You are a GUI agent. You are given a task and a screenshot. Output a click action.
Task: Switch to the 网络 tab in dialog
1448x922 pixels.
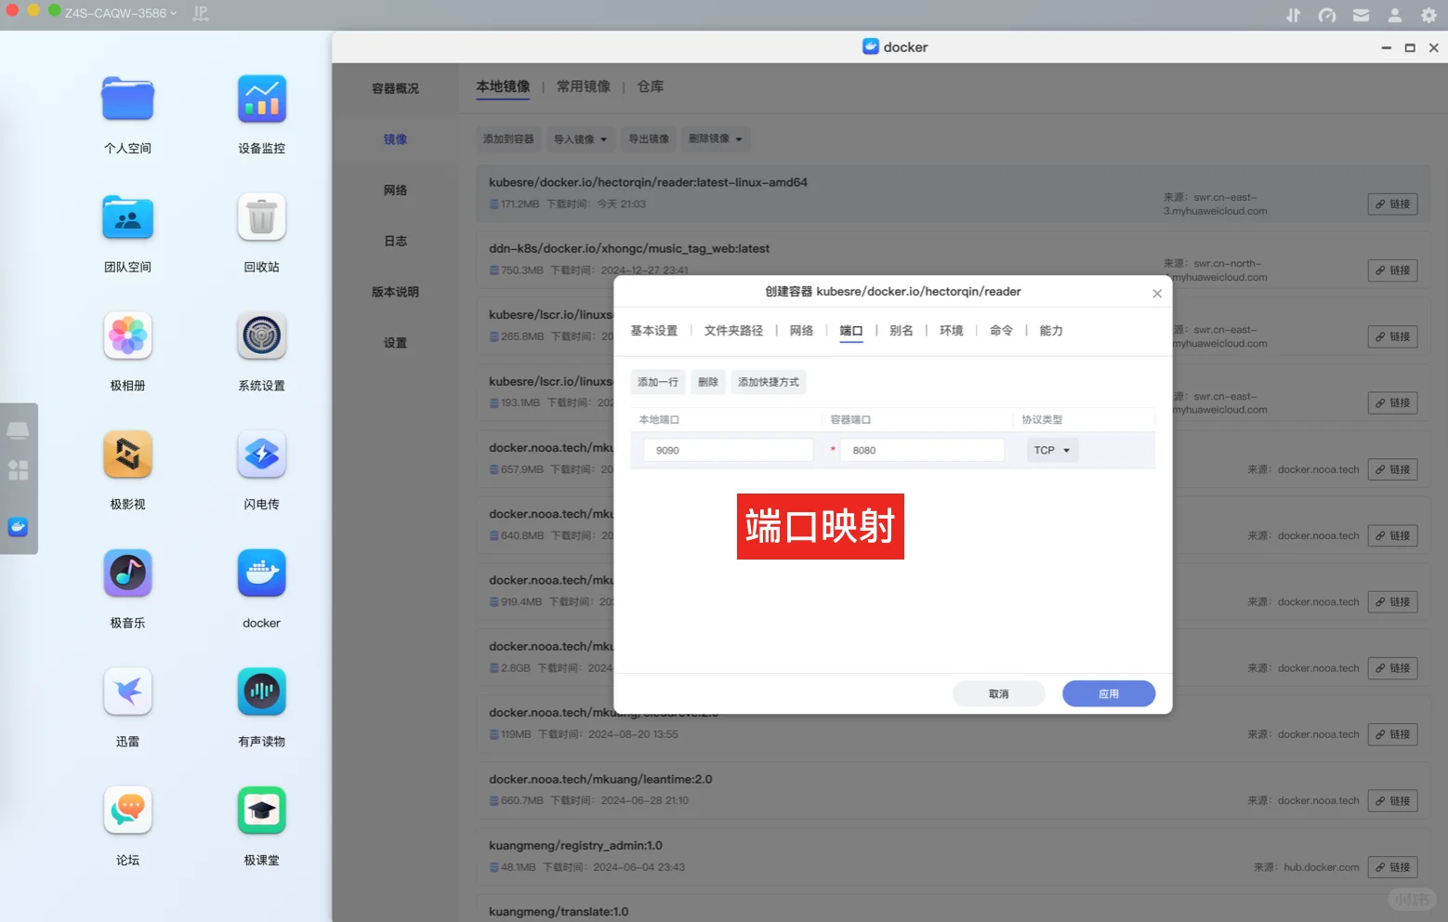(801, 331)
